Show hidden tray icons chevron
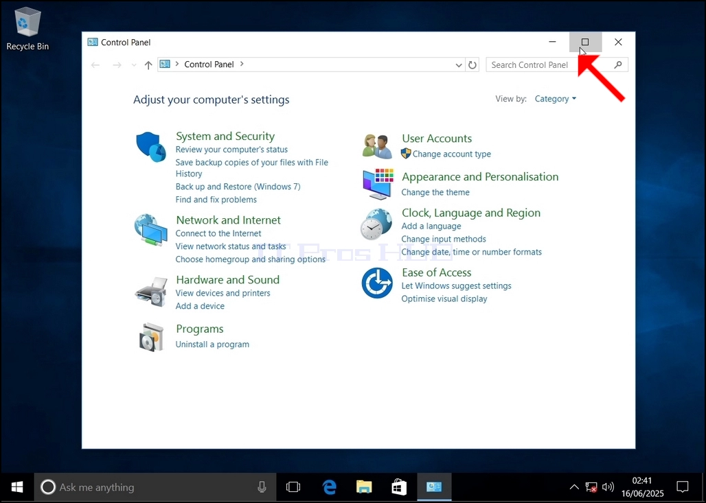 574,487
